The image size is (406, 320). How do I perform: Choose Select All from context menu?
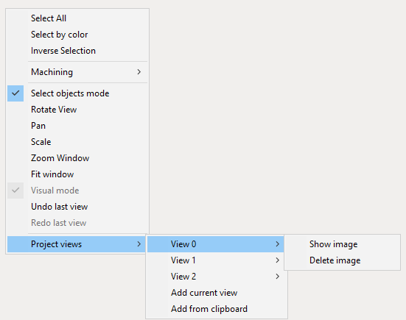pos(77,18)
